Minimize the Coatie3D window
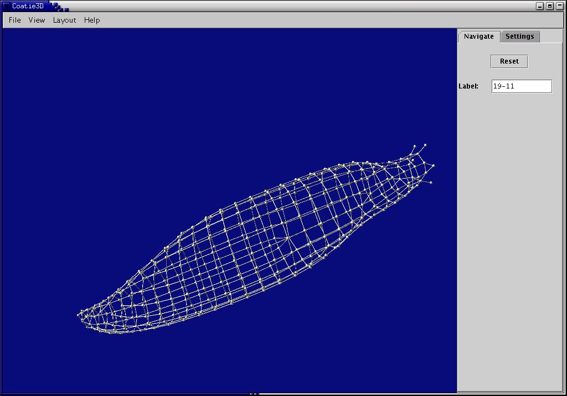The height and width of the screenshot is (396, 567). point(540,6)
